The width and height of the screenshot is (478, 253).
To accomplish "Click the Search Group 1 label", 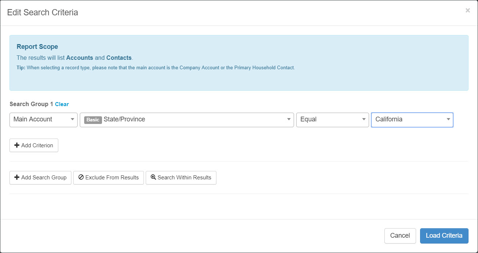I will (x=31, y=104).
